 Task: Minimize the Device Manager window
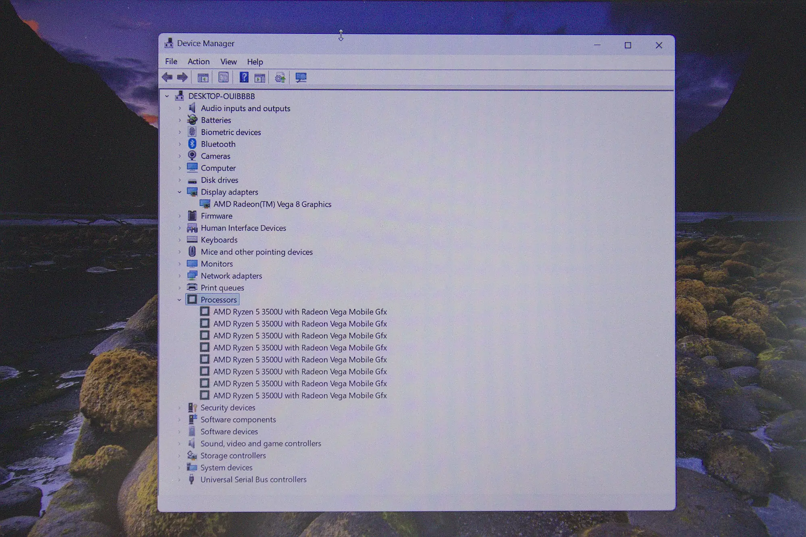[x=597, y=45]
